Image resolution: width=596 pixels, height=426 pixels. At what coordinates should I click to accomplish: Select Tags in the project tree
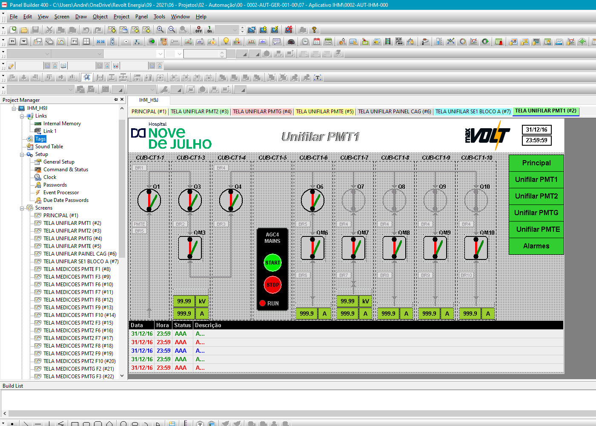pyautogui.click(x=40, y=139)
